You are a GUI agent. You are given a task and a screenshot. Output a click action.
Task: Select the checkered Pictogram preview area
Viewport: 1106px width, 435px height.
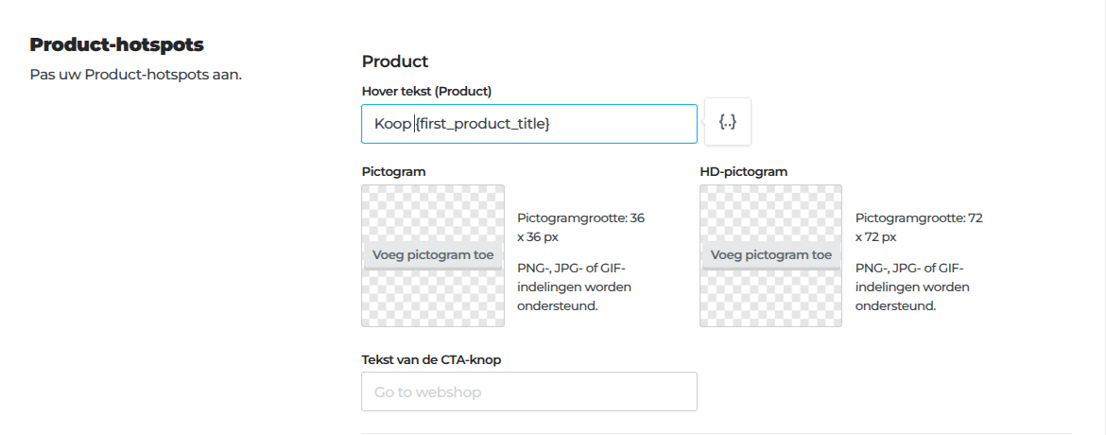tap(433, 255)
